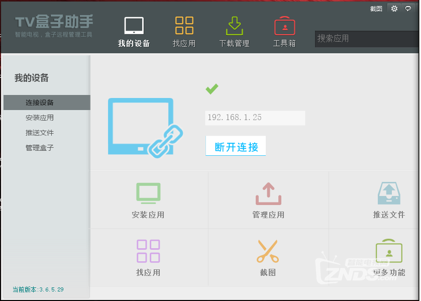Click the 断开连接 disconnect button

pos(236,146)
